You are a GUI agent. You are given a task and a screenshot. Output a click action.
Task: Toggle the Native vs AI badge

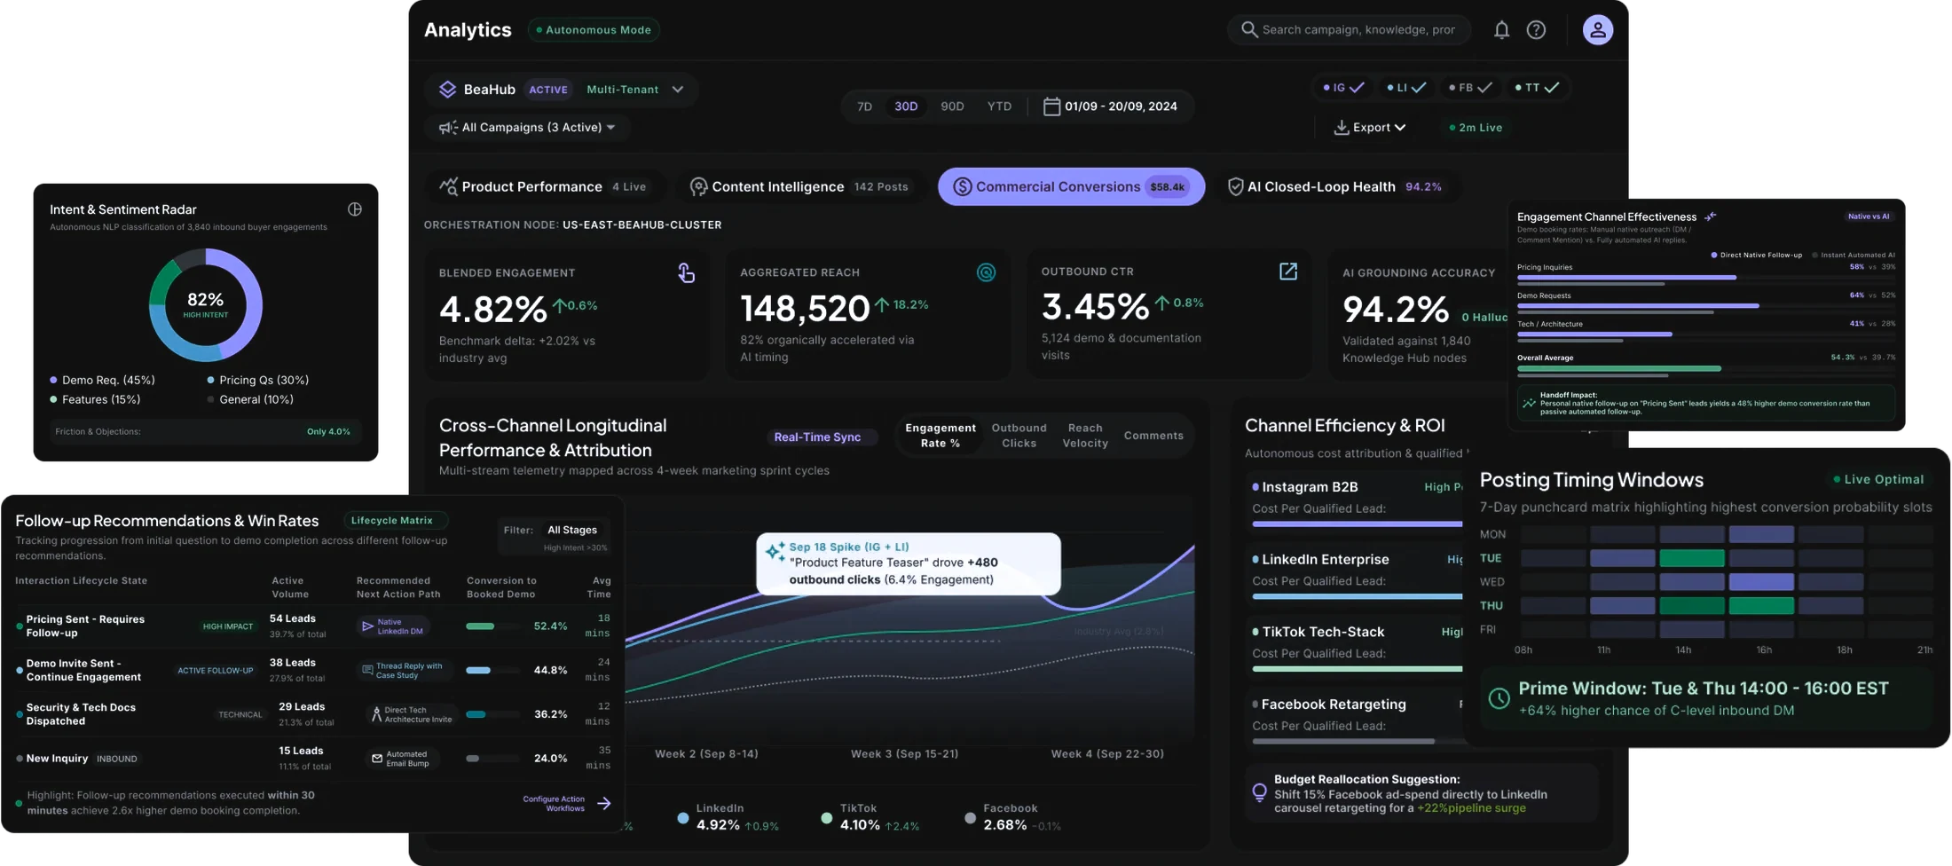pos(1869,216)
